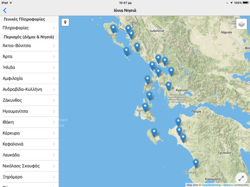Click the Mapbox attribution link
The height and width of the screenshot is (187, 250).
tap(228, 185)
